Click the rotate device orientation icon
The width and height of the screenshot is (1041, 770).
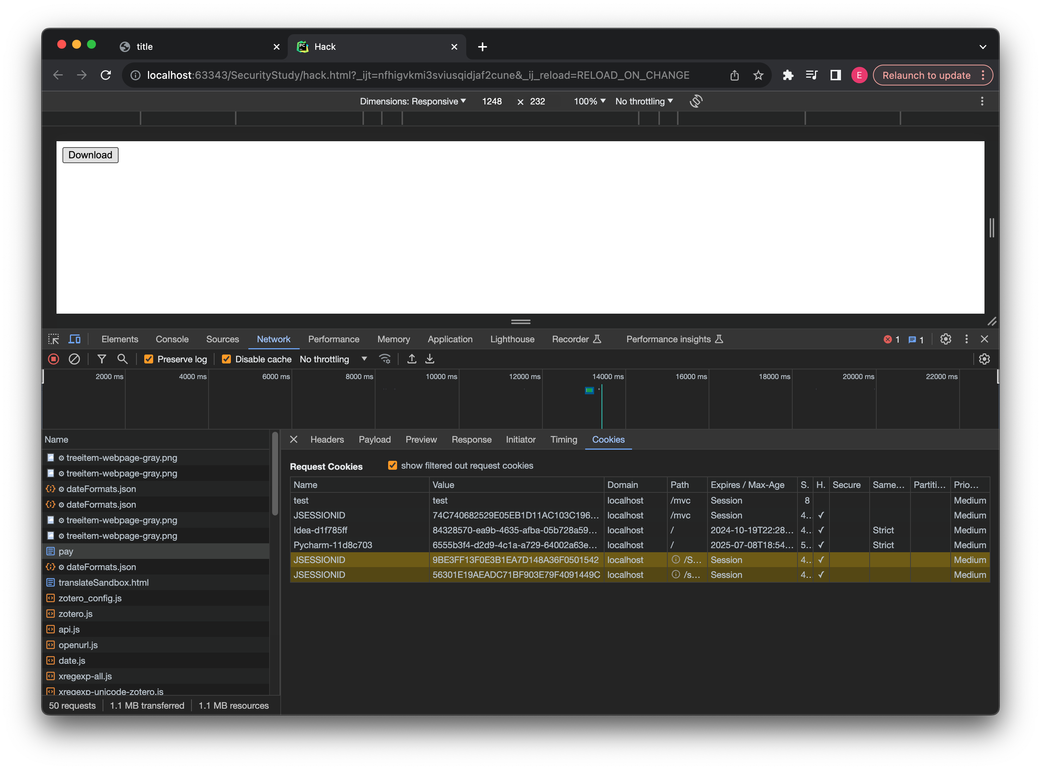click(696, 101)
